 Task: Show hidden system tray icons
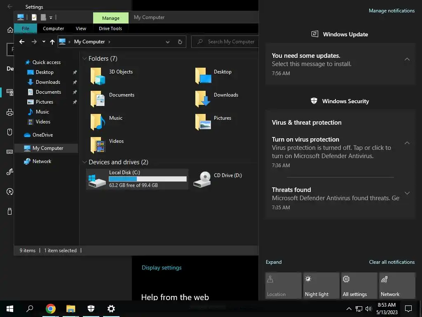click(x=349, y=309)
